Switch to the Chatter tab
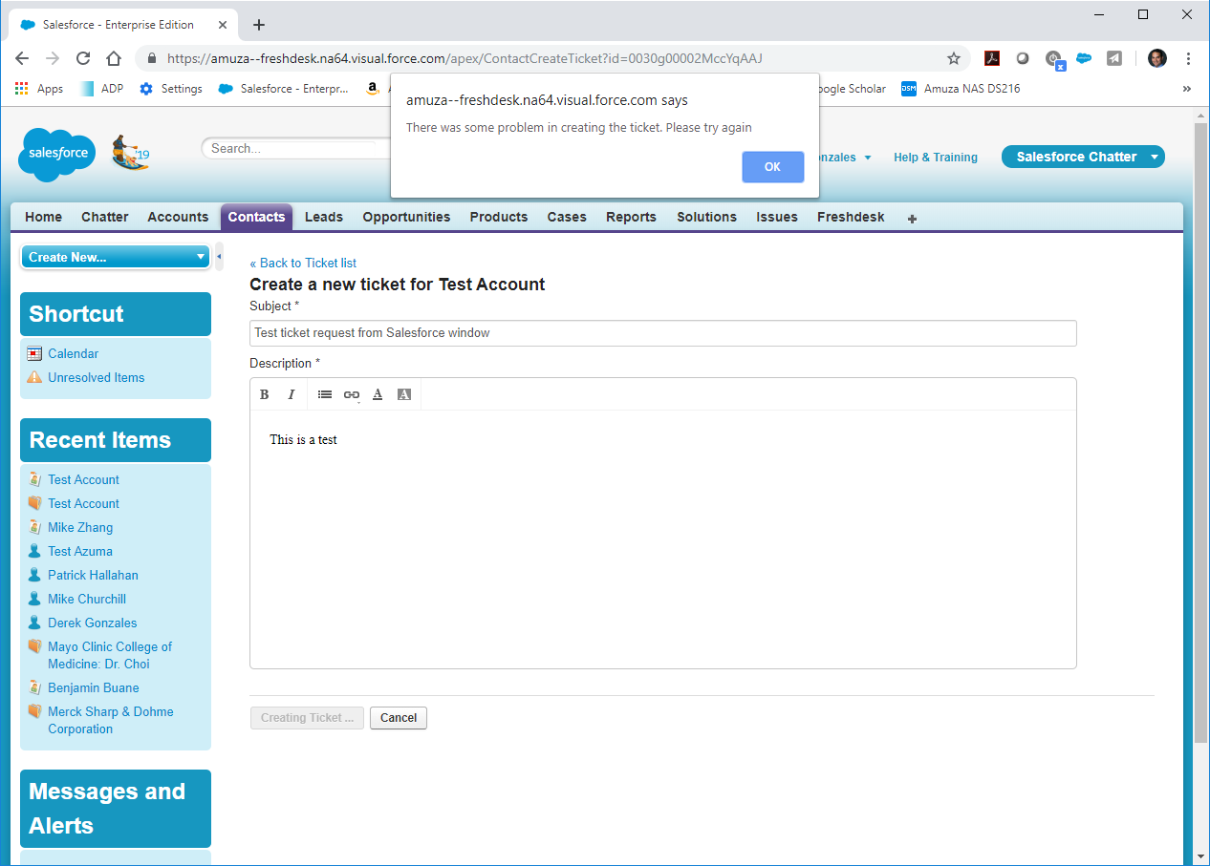1210x866 pixels. [x=105, y=217]
